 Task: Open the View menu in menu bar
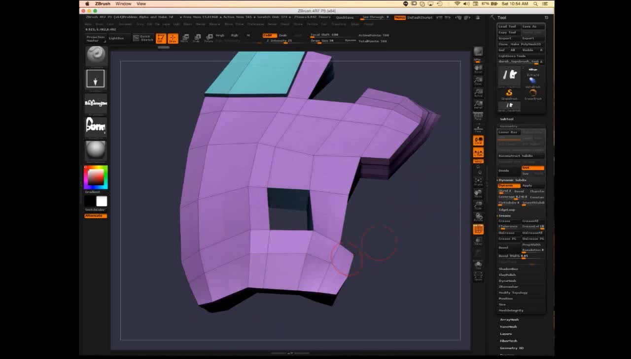[x=141, y=3]
